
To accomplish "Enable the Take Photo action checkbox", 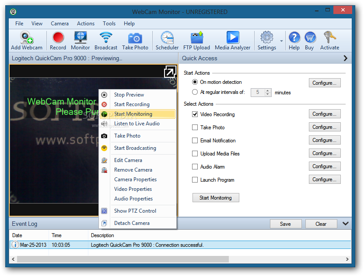I will [x=195, y=128].
